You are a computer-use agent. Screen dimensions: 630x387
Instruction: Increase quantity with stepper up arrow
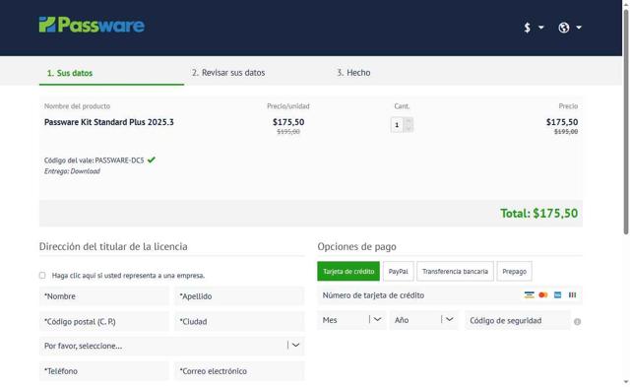[409, 121]
